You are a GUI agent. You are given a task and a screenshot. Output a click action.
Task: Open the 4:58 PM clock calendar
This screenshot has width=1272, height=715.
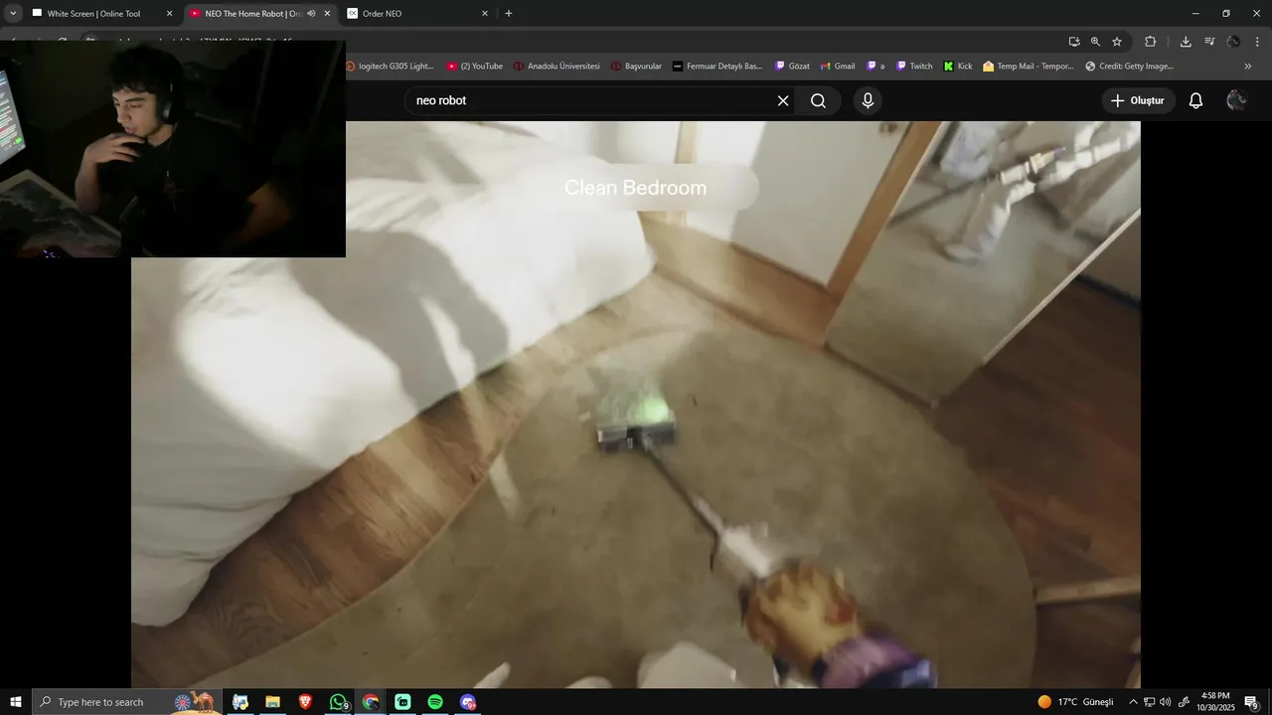click(x=1215, y=702)
